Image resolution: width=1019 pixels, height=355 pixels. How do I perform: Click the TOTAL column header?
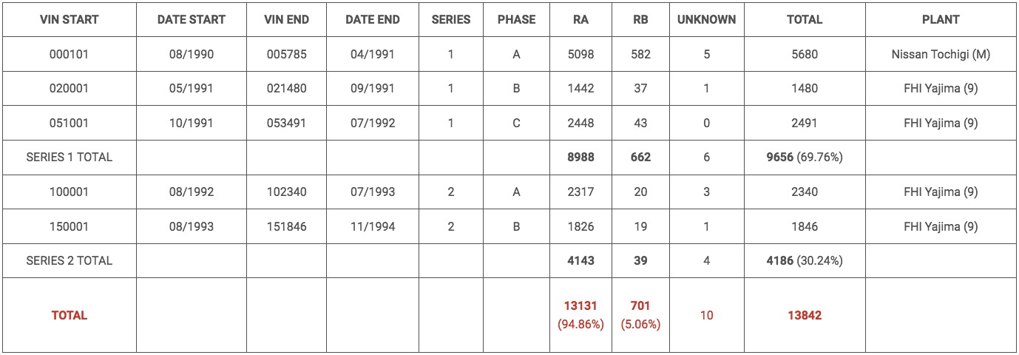(804, 19)
